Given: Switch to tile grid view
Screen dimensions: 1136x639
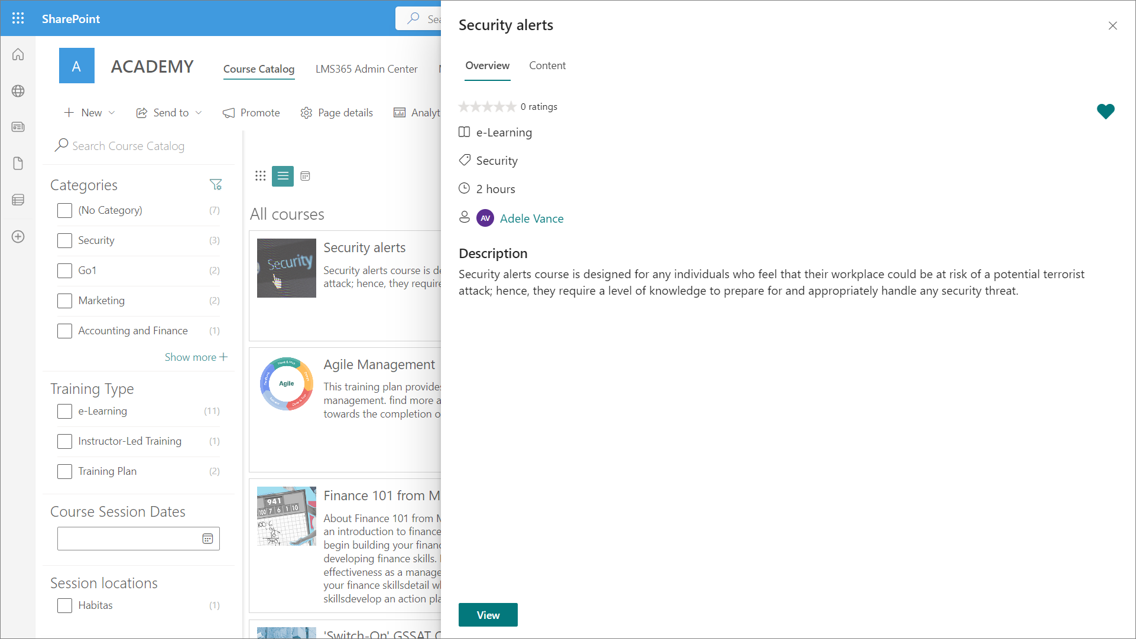Looking at the screenshot, I should tap(261, 176).
